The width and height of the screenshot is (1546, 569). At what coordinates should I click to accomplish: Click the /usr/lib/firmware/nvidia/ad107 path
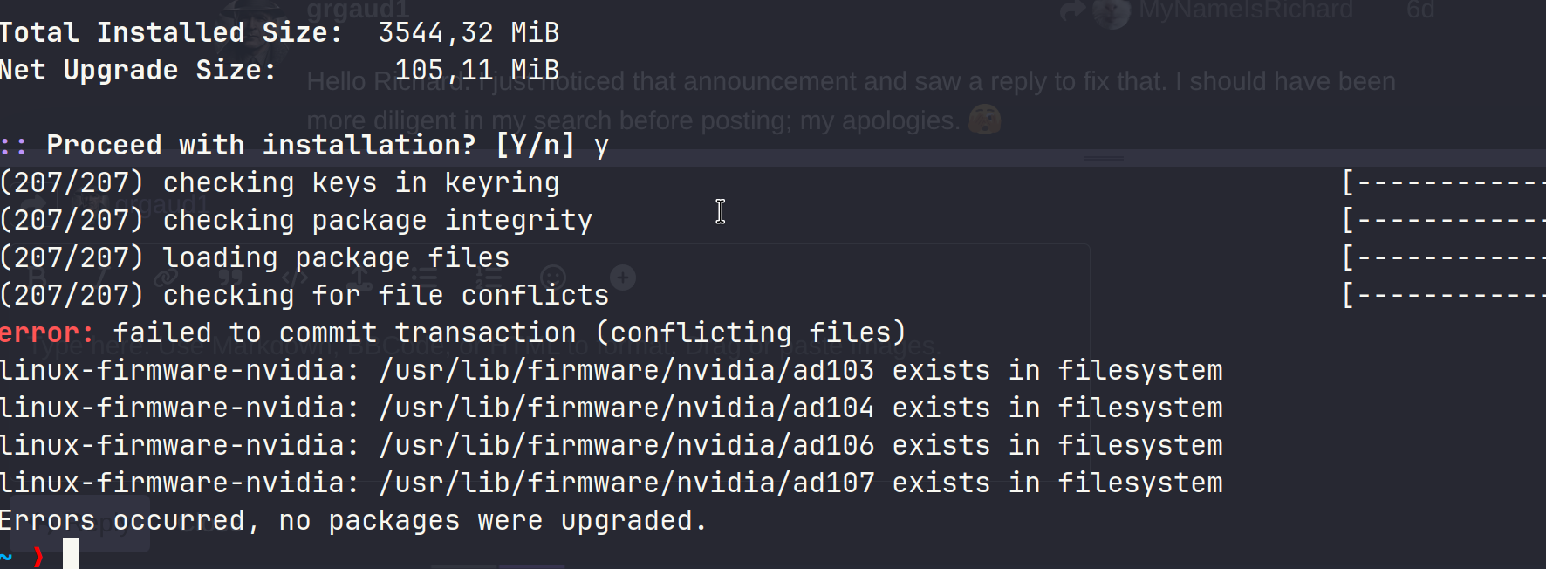626,483
